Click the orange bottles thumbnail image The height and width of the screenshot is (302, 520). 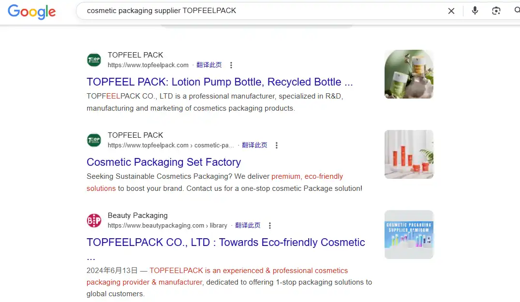(x=409, y=154)
